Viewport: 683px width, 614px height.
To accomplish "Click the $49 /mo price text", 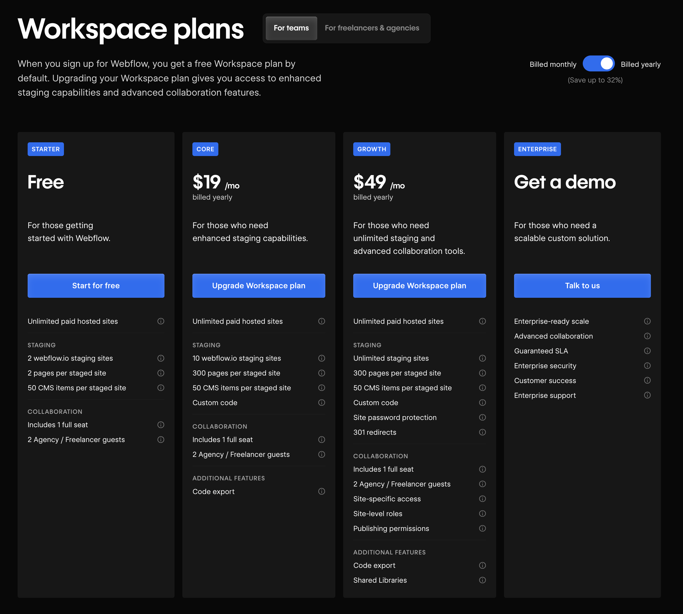I will pos(379,182).
